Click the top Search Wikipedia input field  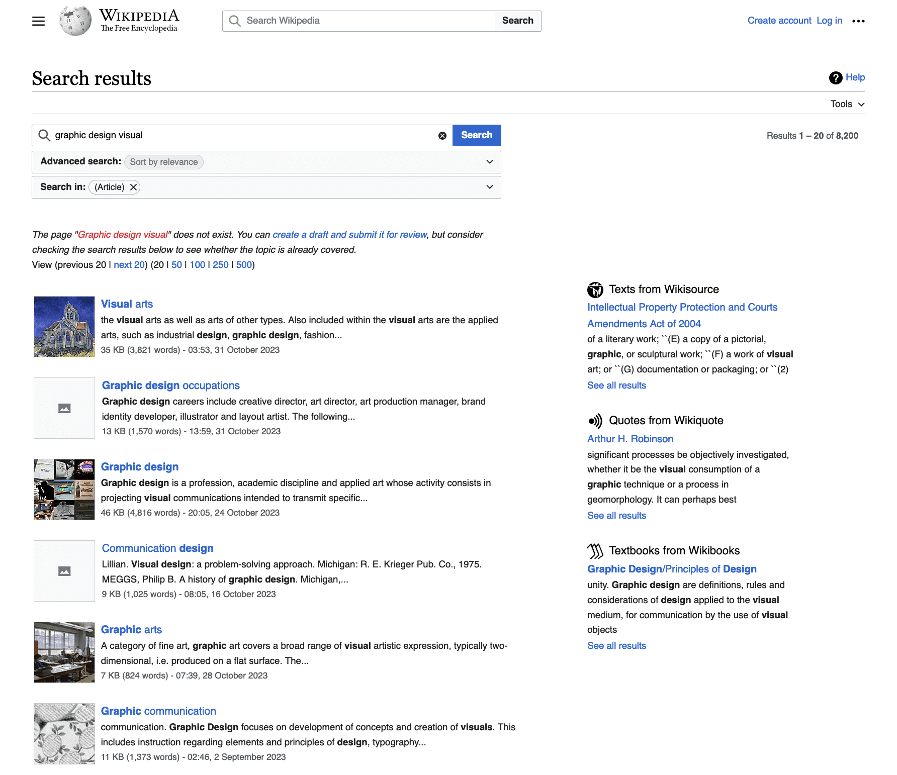pyautogui.click(x=358, y=21)
